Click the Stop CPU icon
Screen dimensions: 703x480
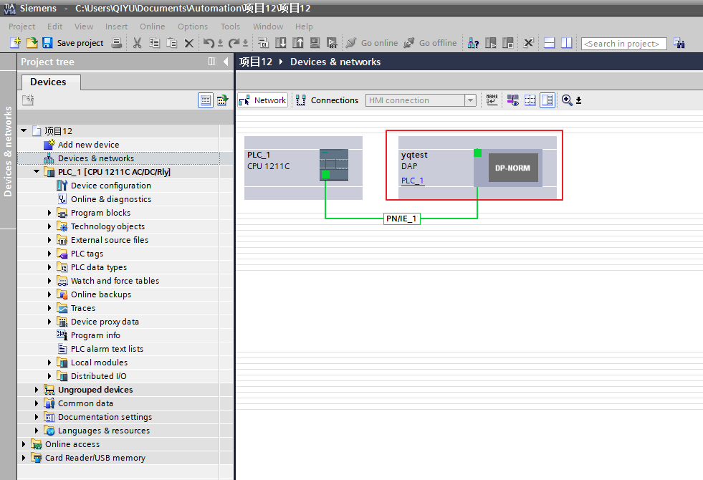tap(508, 43)
